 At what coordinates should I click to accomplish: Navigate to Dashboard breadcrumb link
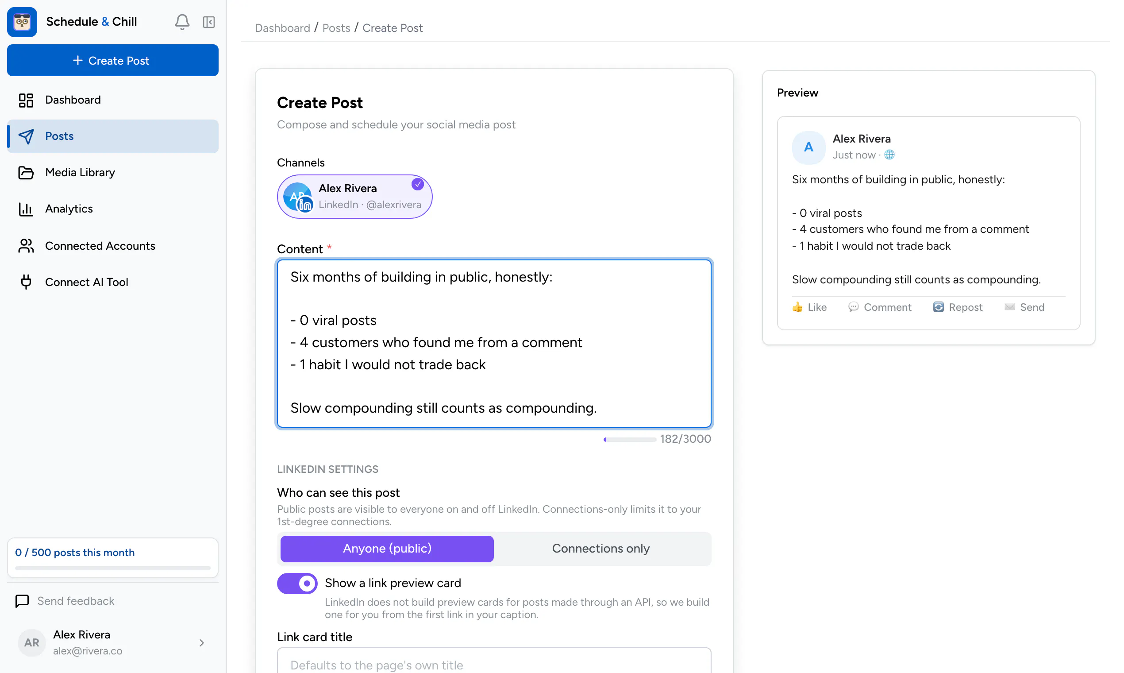pos(282,28)
